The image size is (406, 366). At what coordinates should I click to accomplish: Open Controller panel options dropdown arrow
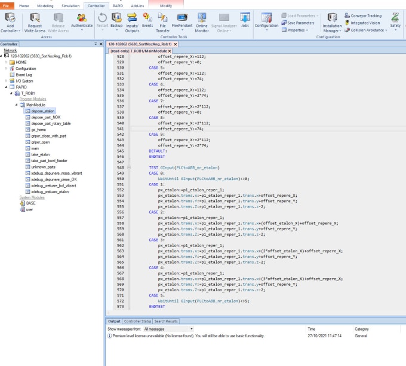pyautogui.click(x=96, y=44)
